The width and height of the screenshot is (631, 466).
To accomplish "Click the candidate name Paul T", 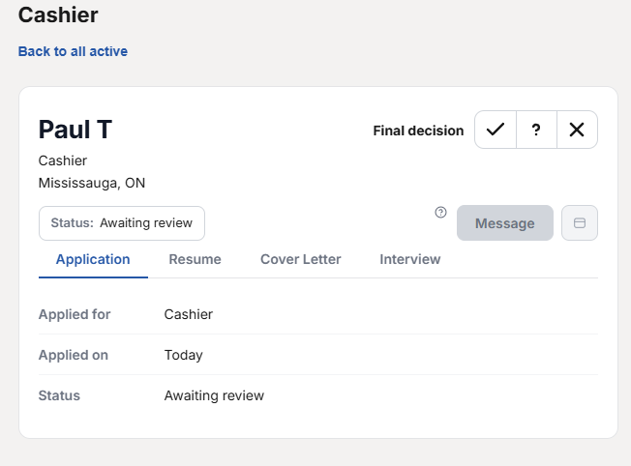I will (75, 130).
